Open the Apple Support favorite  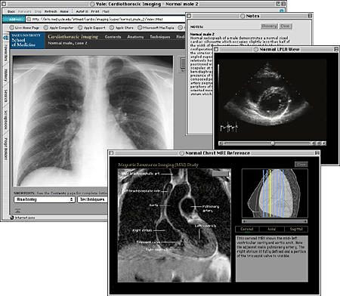tap(91, 28)
